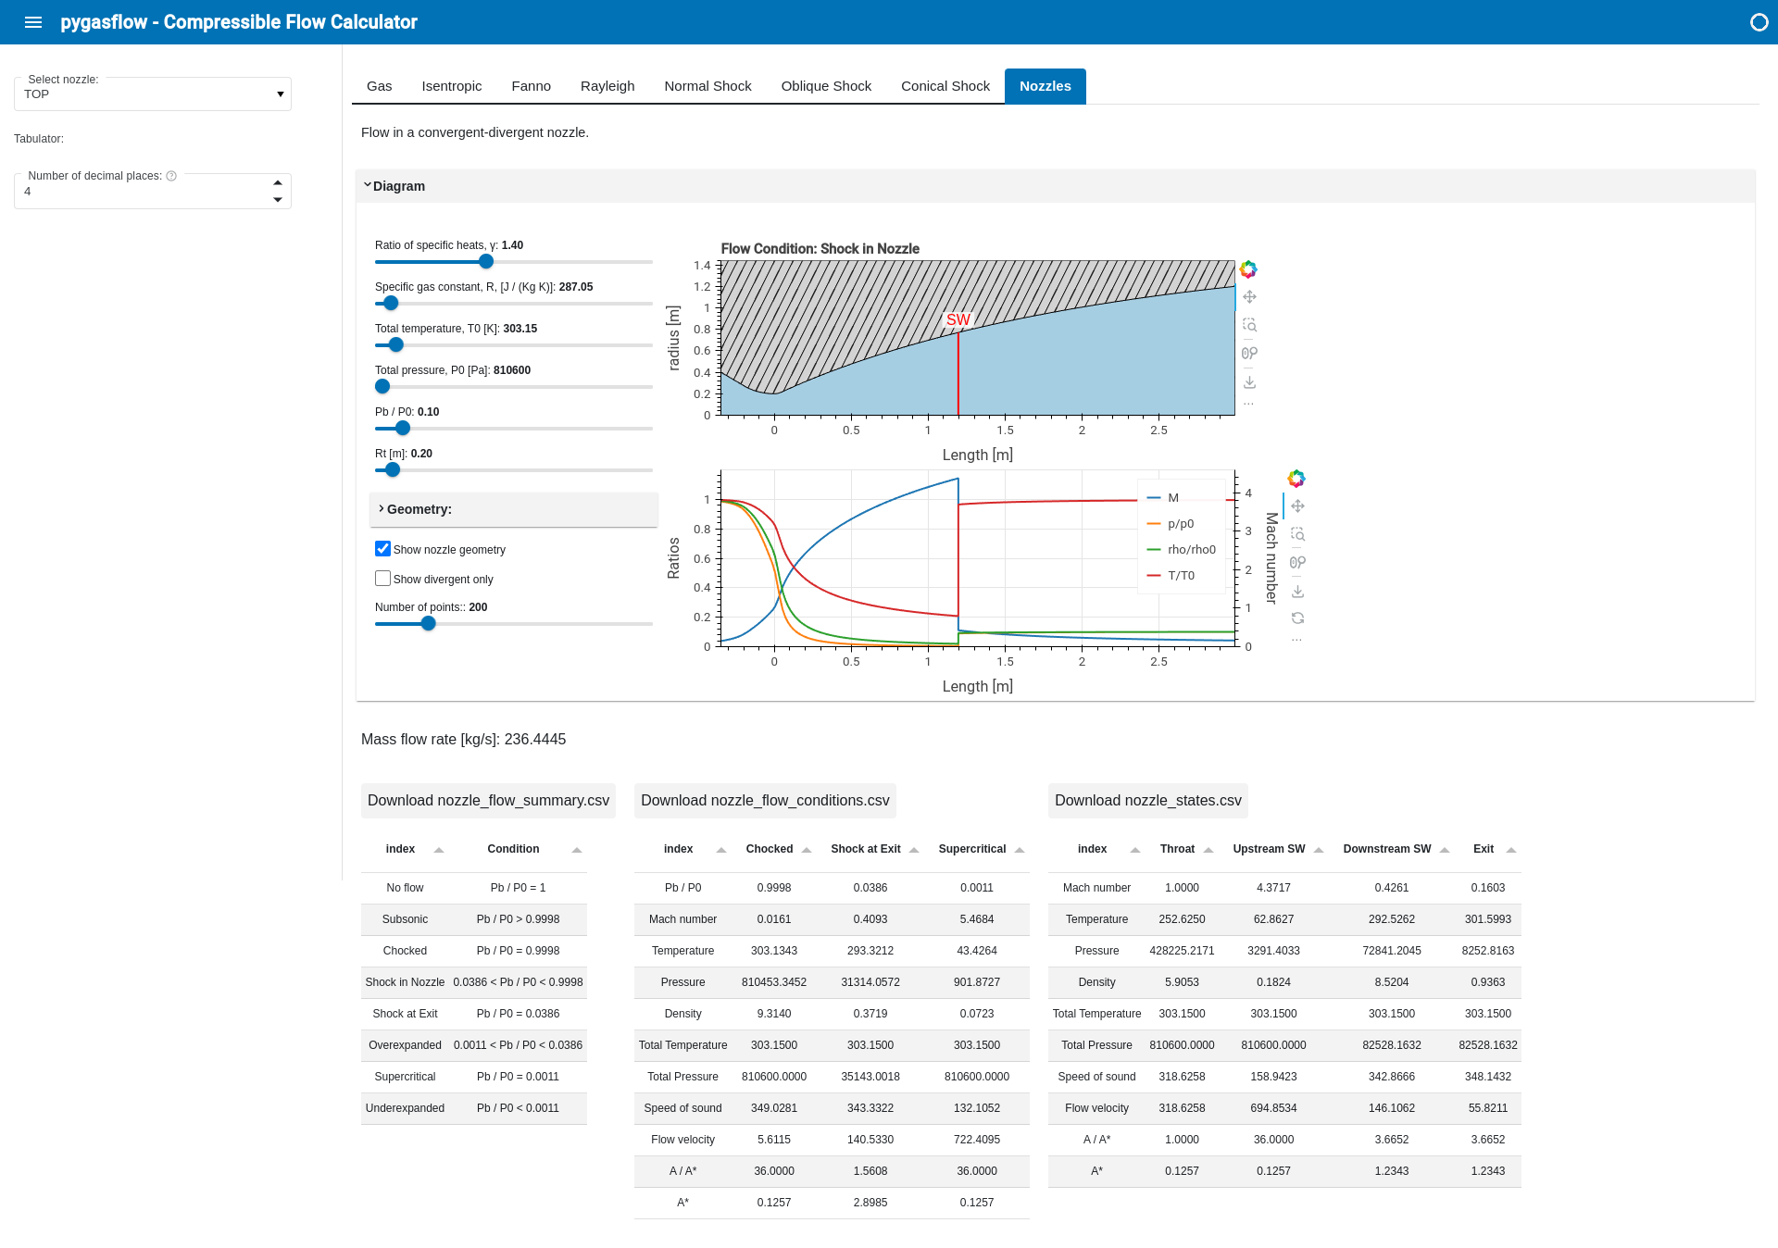Collapse the Diagram card

click(x=398, y=186)
